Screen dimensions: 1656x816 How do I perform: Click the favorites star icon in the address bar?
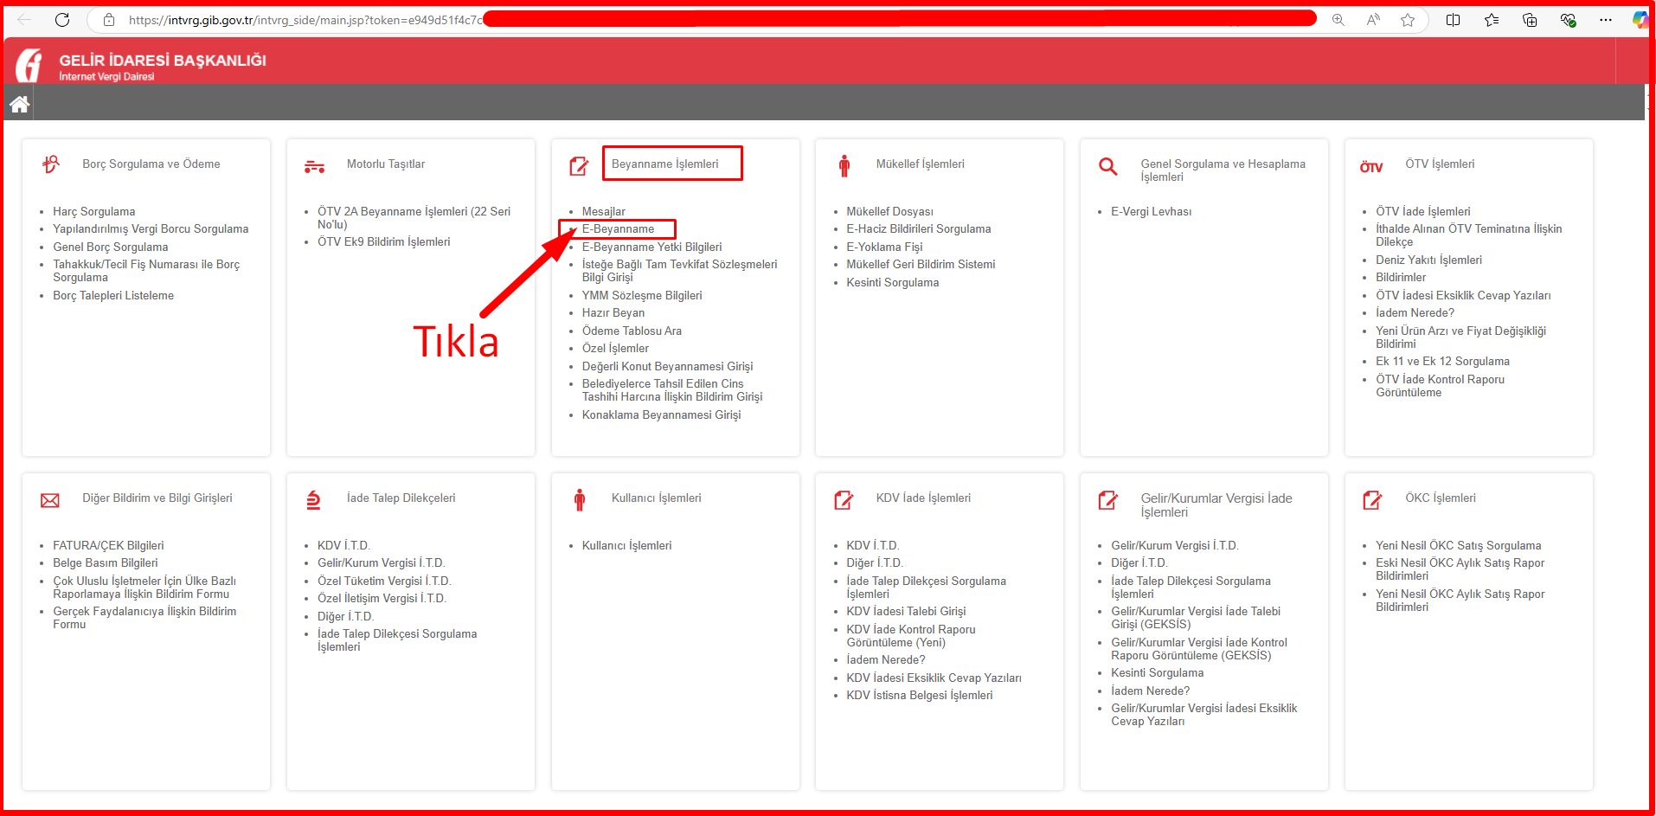click(x=1408, y=20)
